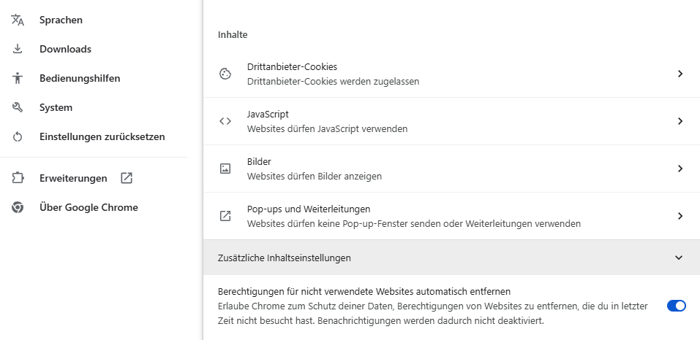This screenshot has height=340, width=700.
Task: Click the cookie icon beside Drittanbieter-Cookies
Action: [225, 74]
